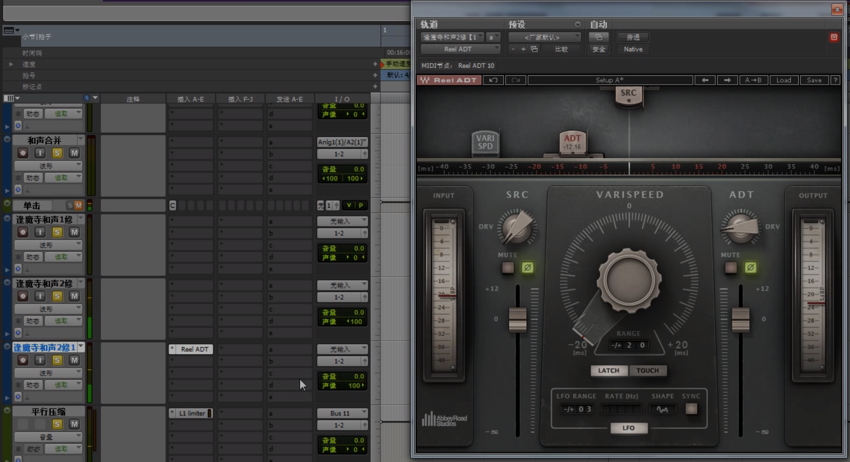Solo the 和声合并 track
Viewport: 850px width, 462px height.
(57, 153)
